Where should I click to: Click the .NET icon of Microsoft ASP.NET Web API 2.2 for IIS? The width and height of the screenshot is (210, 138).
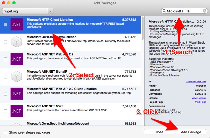16,59
